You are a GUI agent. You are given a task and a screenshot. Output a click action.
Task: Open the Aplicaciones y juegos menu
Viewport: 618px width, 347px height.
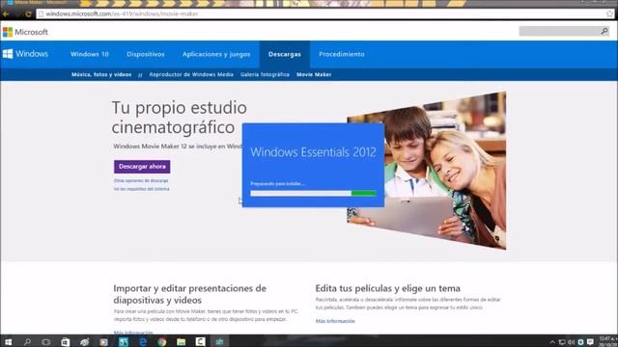(216, 54)
